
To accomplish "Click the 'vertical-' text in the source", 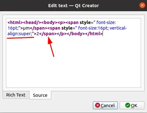I will 118,28.
